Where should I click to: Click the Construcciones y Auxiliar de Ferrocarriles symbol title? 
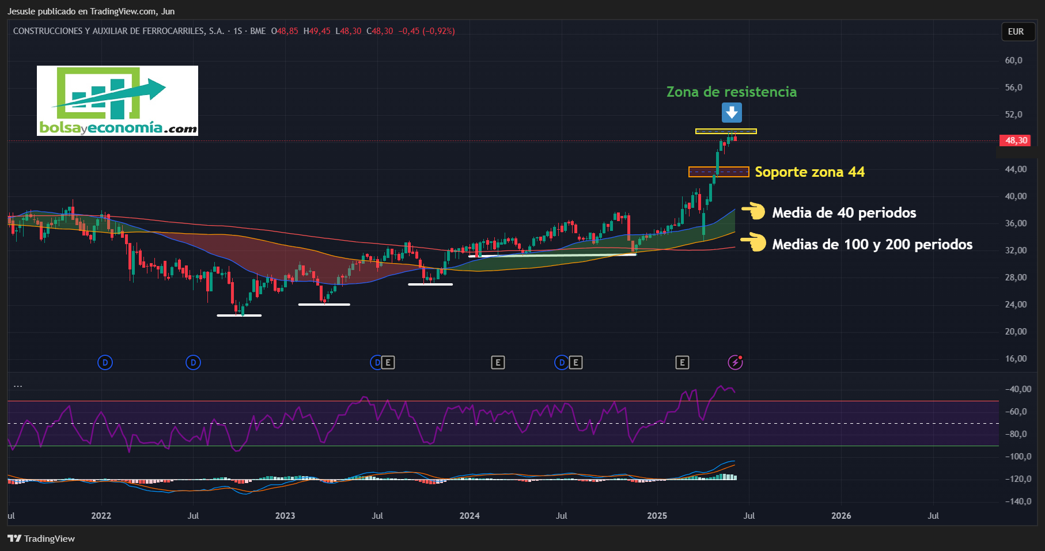(119, 31)
